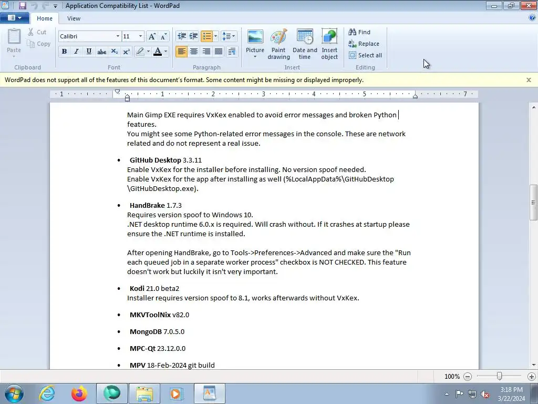Click the muted volume tray icon
Viewport: 538px width, 404px height.
[x=485, y=394]
